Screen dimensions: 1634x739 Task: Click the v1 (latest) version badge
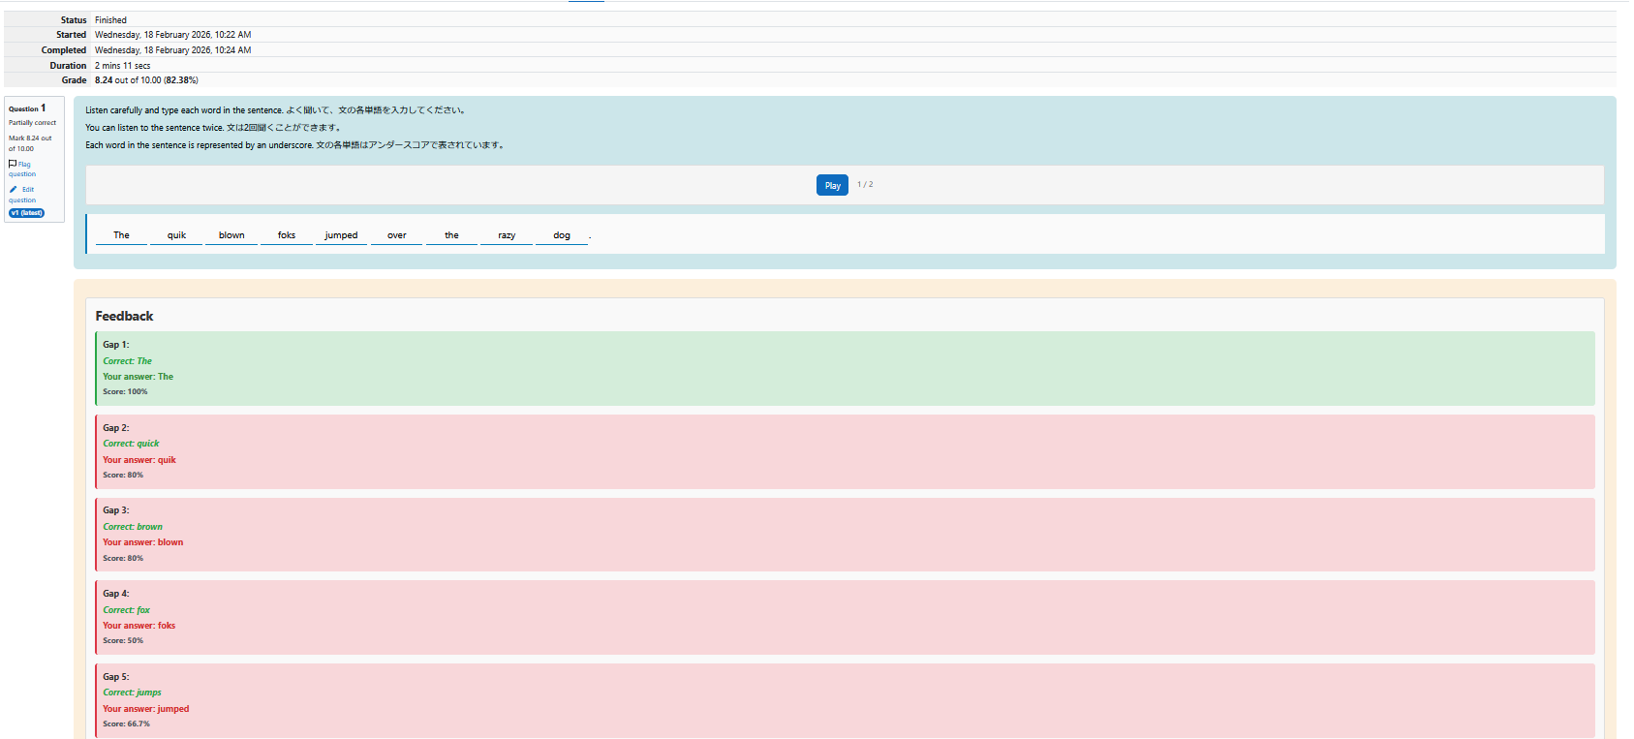coord(27,213)
